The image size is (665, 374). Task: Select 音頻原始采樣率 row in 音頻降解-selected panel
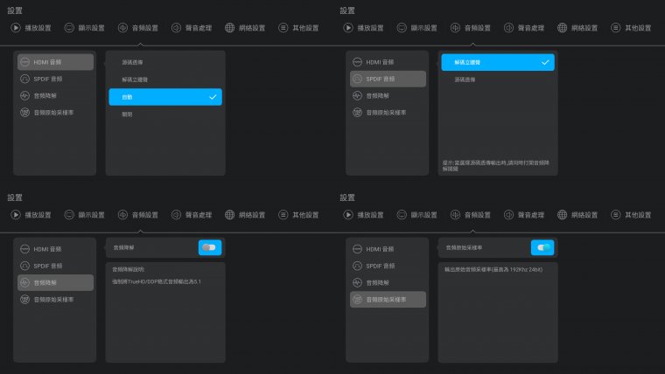(x=55, y=300)
